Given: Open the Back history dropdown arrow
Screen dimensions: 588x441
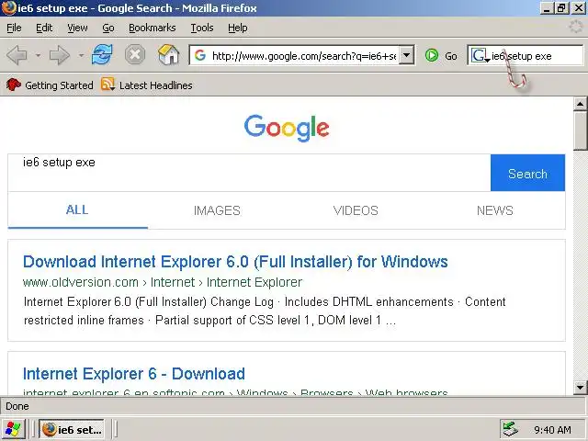Looking at the screenshot, I should tap(38, 55).
